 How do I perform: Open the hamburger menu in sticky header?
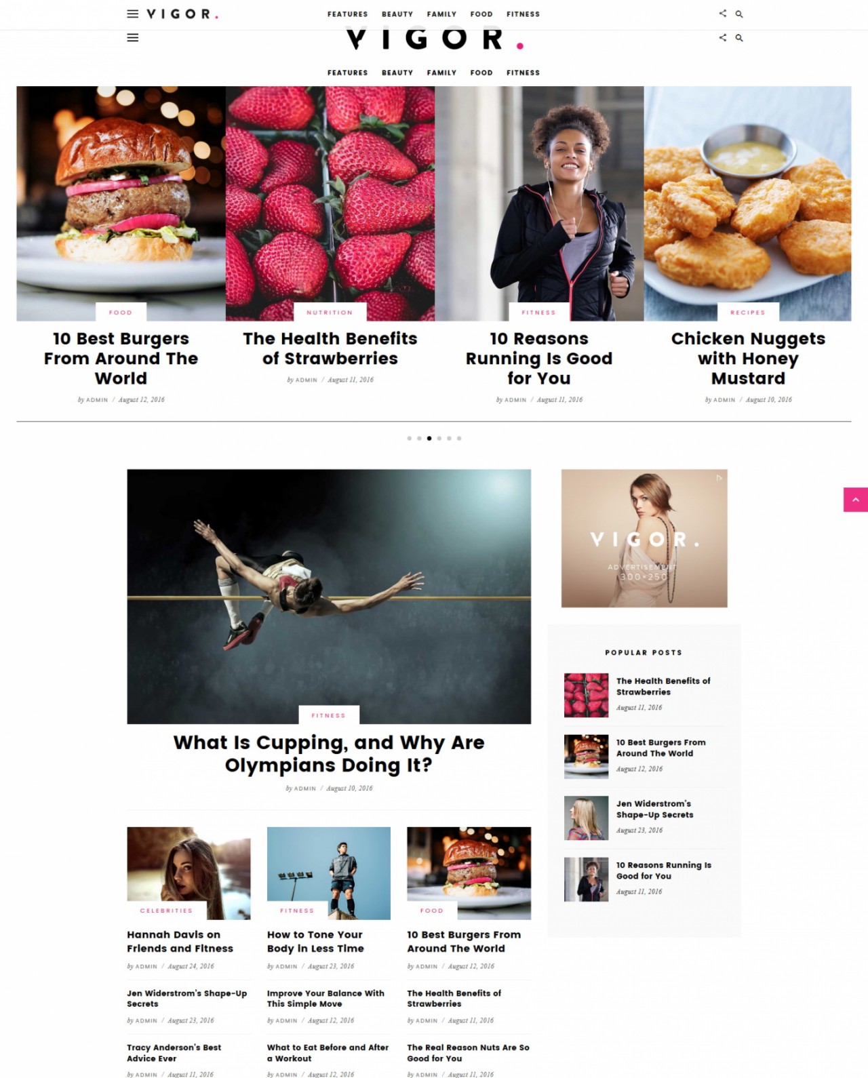point(133,14)
